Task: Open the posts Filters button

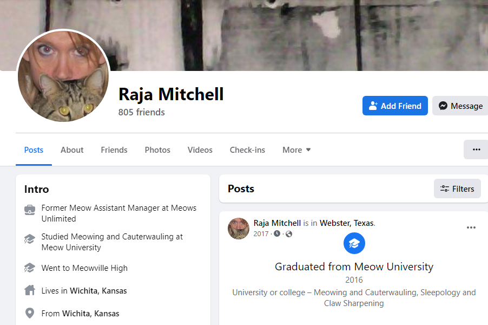Action: (x=457, y=188)
